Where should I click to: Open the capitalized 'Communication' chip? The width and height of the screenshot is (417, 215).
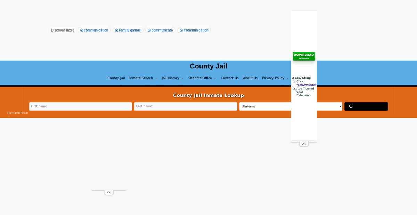pyautogui.click(x=194, y=30)
